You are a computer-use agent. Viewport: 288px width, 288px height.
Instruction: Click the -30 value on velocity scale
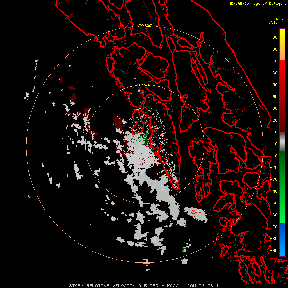click(274, 180)
